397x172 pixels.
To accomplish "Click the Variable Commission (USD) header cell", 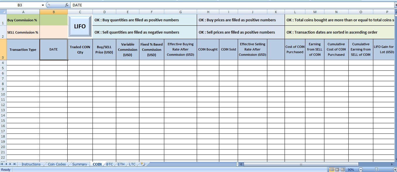I will pos(128,49).
